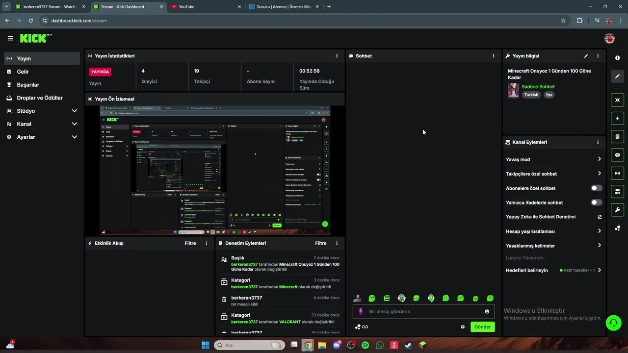Edit stream info with Yayın bilgisi pencil

pyautogui.click(x=586, y=56)
